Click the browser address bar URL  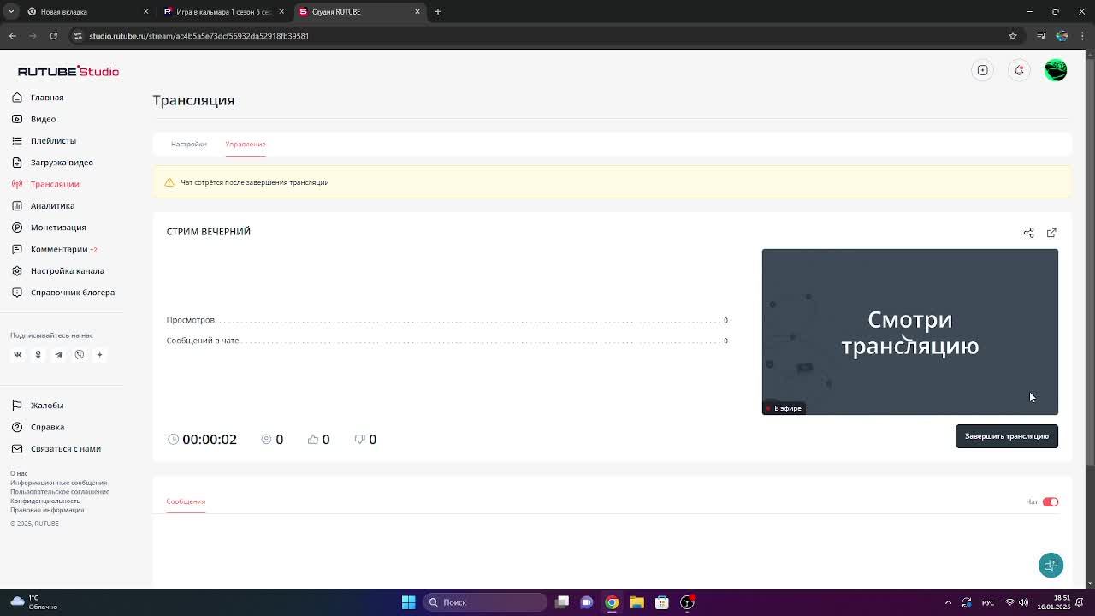198,36
